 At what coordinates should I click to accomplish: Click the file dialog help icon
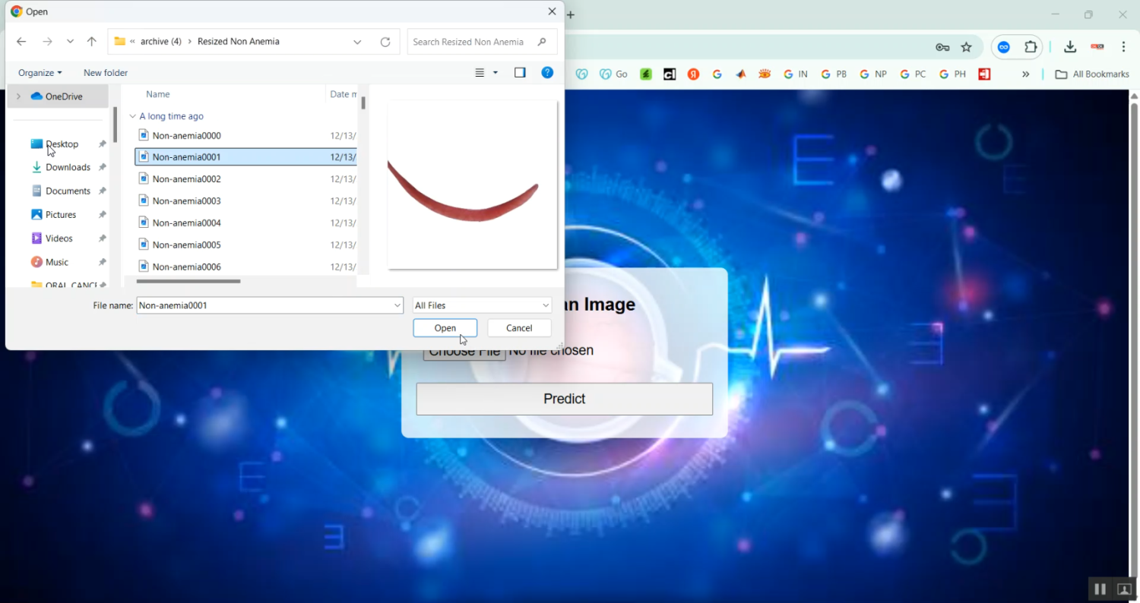(x=546, y=73)
